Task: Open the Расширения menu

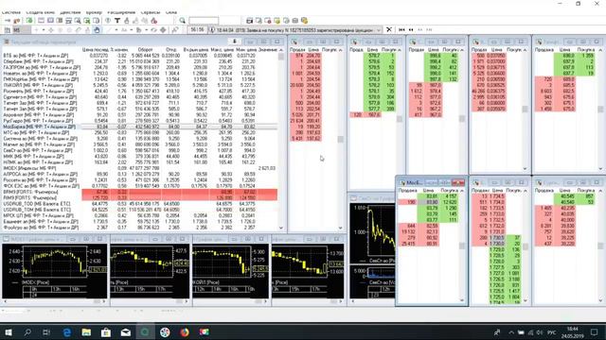Action: (x=121, y=12)
